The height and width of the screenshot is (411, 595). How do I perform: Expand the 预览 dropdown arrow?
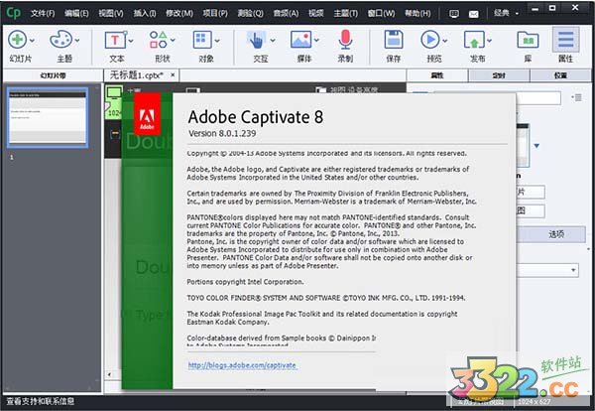pyautogui.click(x=444, y=41)
